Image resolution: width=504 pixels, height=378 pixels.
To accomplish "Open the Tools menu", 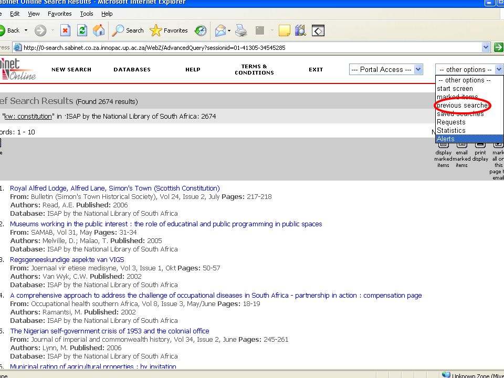I will coord(87,14).
